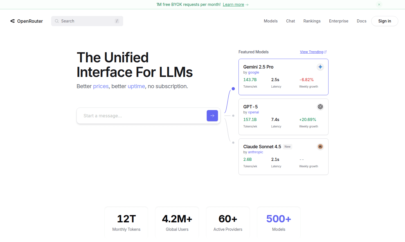Click the OpenRouter logo icon

[12, 21]
